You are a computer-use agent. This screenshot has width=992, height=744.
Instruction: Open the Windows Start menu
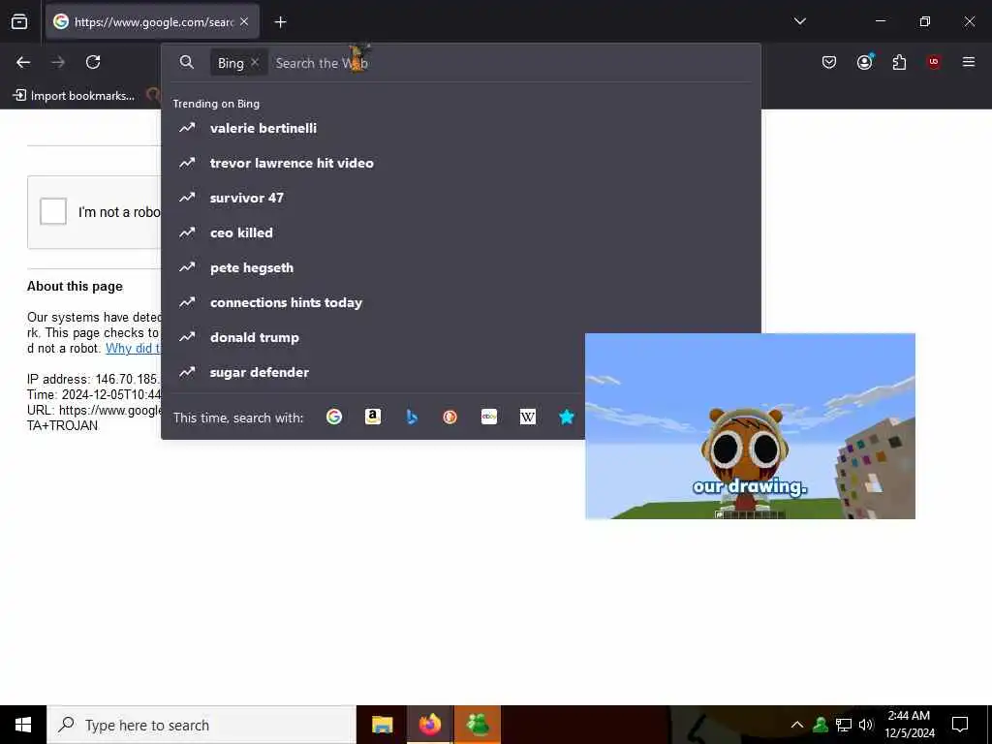(x=23, y=725)
